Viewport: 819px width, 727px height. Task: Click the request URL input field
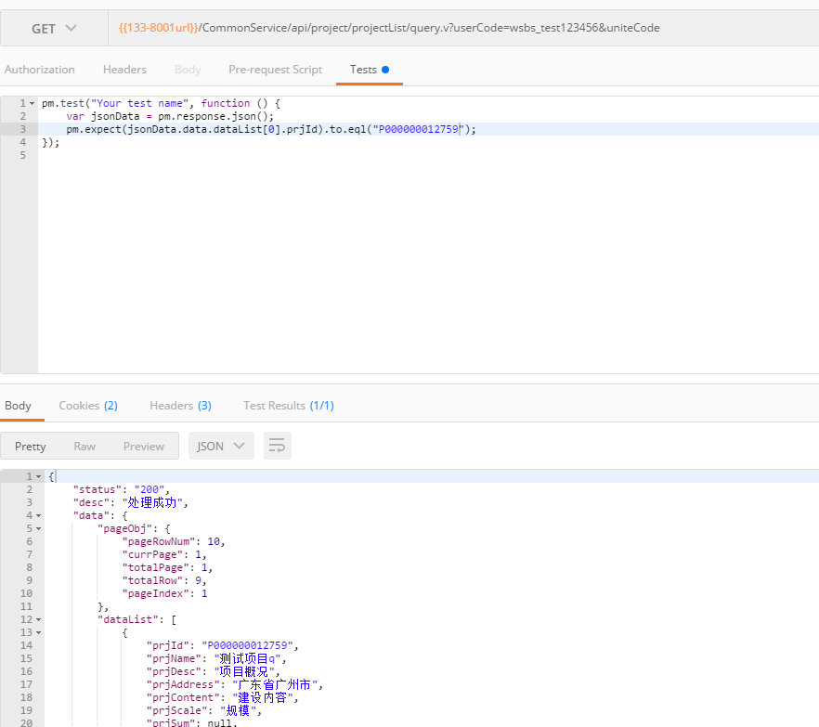(464, 28)
